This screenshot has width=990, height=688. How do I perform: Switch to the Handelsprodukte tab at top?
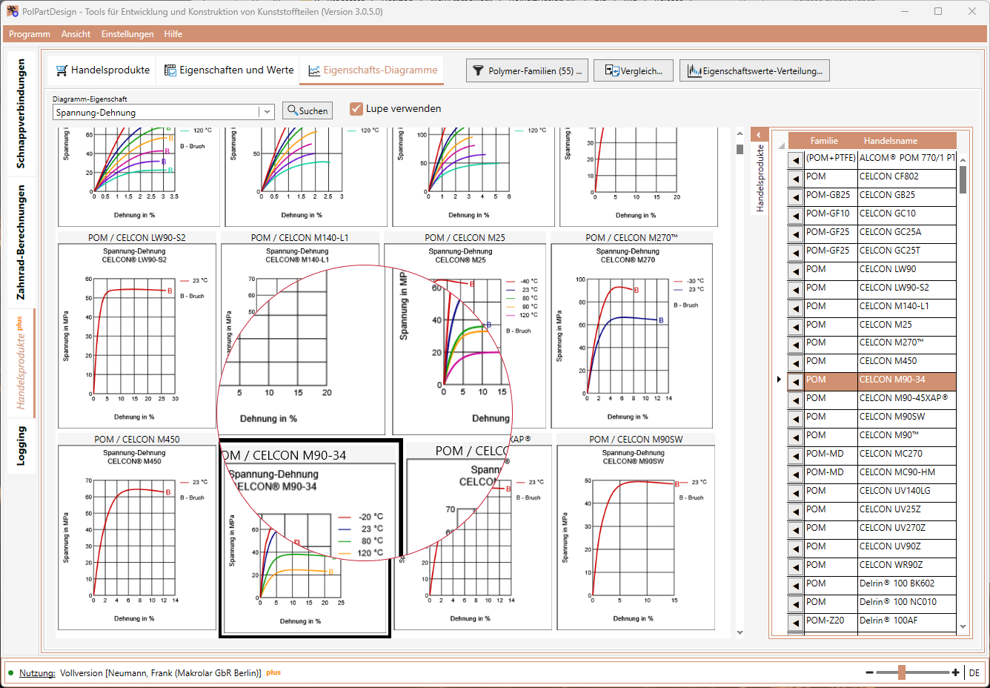(103, 70)
